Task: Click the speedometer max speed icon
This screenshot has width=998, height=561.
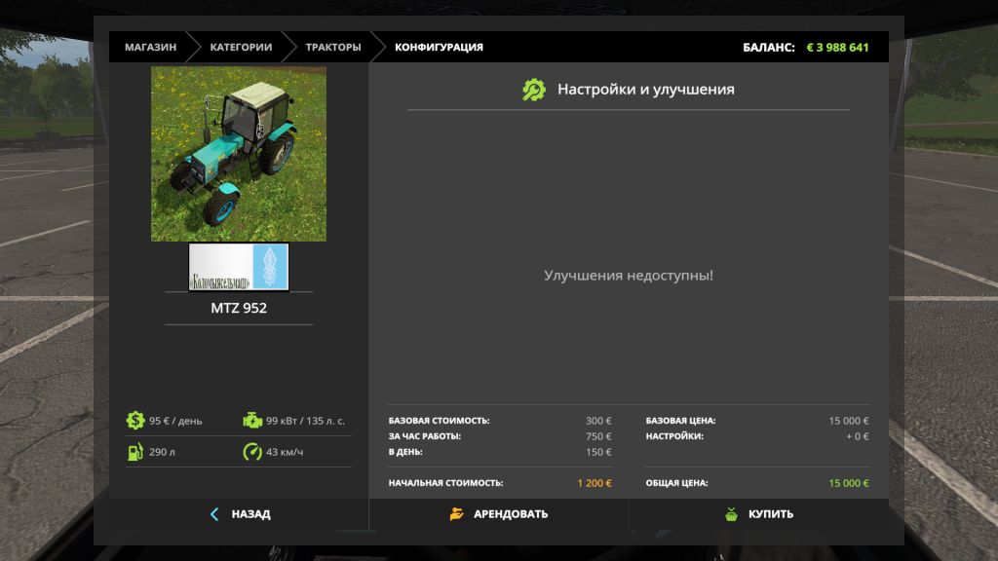Action: click(251, 452)
